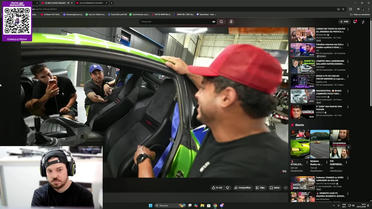The image size is (372, 209).
Task: Open Copilot from the taskbar
Action: click(x=196, y=206)
